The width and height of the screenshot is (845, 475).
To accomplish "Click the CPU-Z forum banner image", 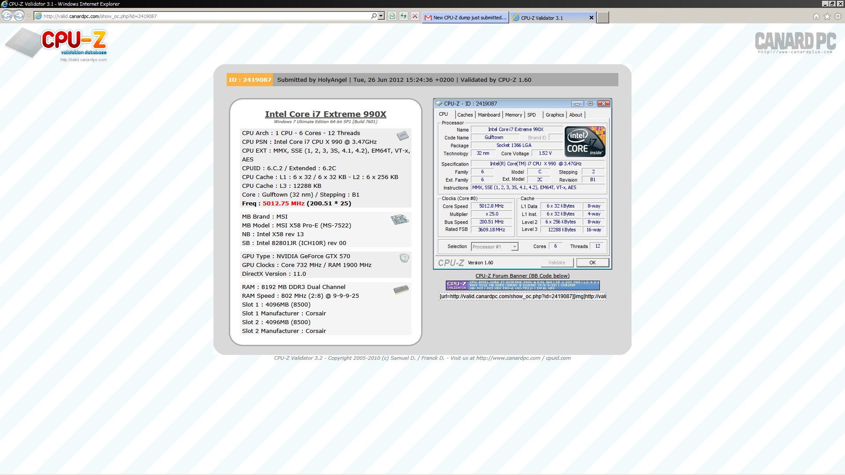I will (x=522, y=285).
